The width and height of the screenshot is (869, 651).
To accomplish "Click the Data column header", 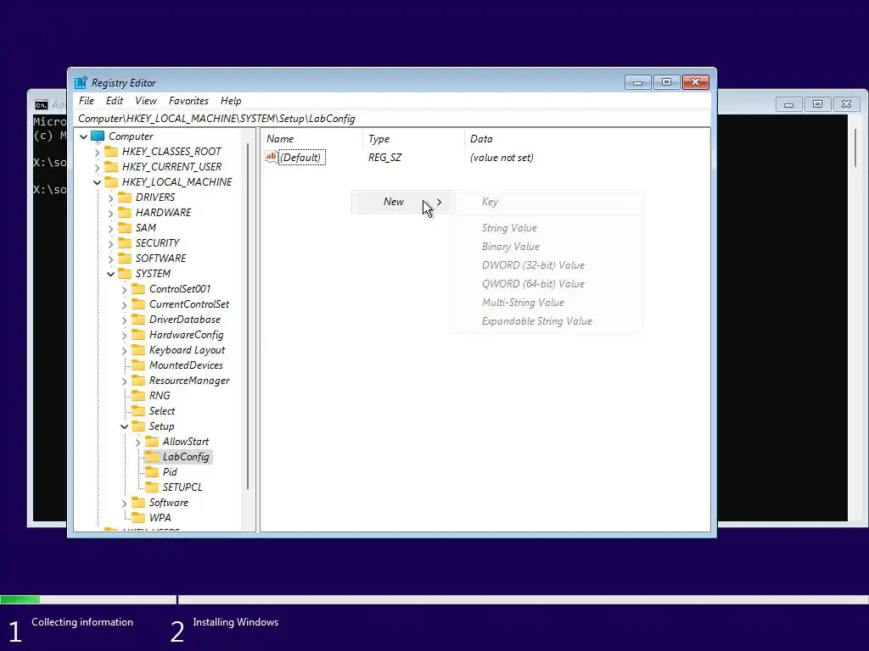I will [x=586, y=139].
